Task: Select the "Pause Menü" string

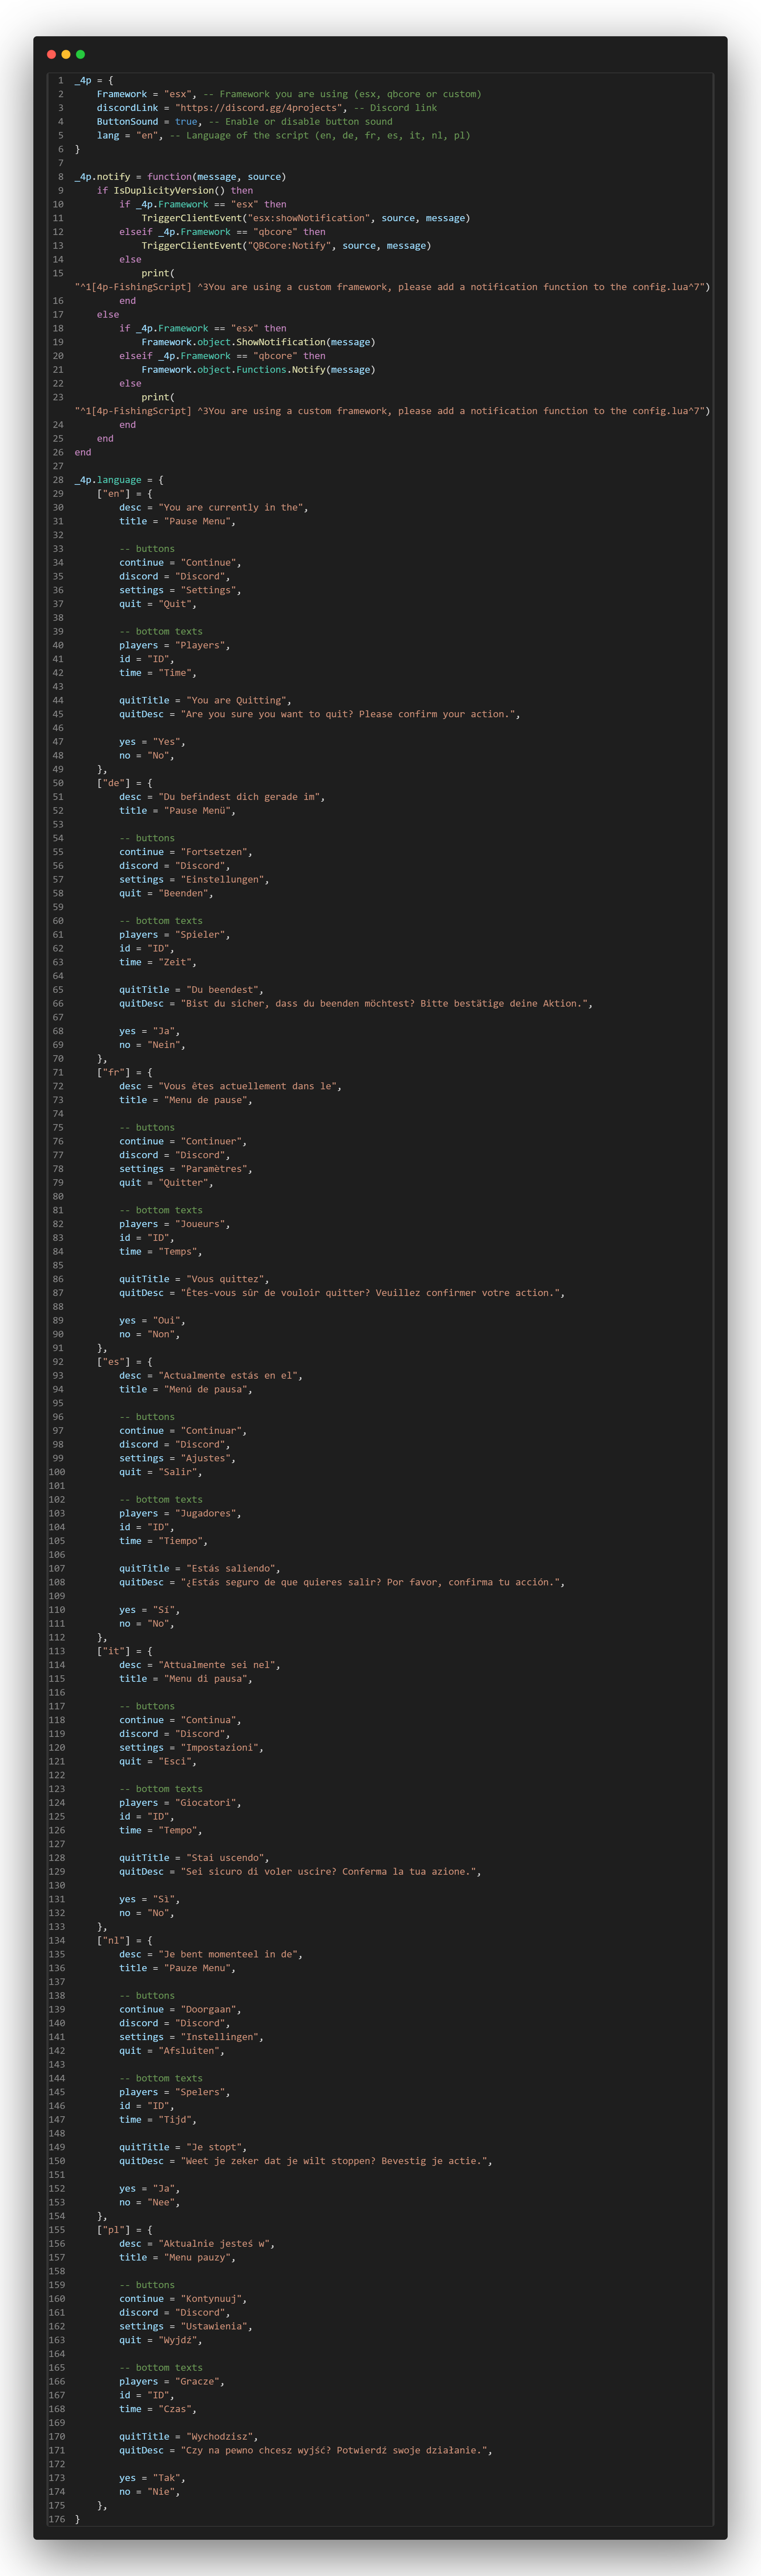Action: (198, 811)
